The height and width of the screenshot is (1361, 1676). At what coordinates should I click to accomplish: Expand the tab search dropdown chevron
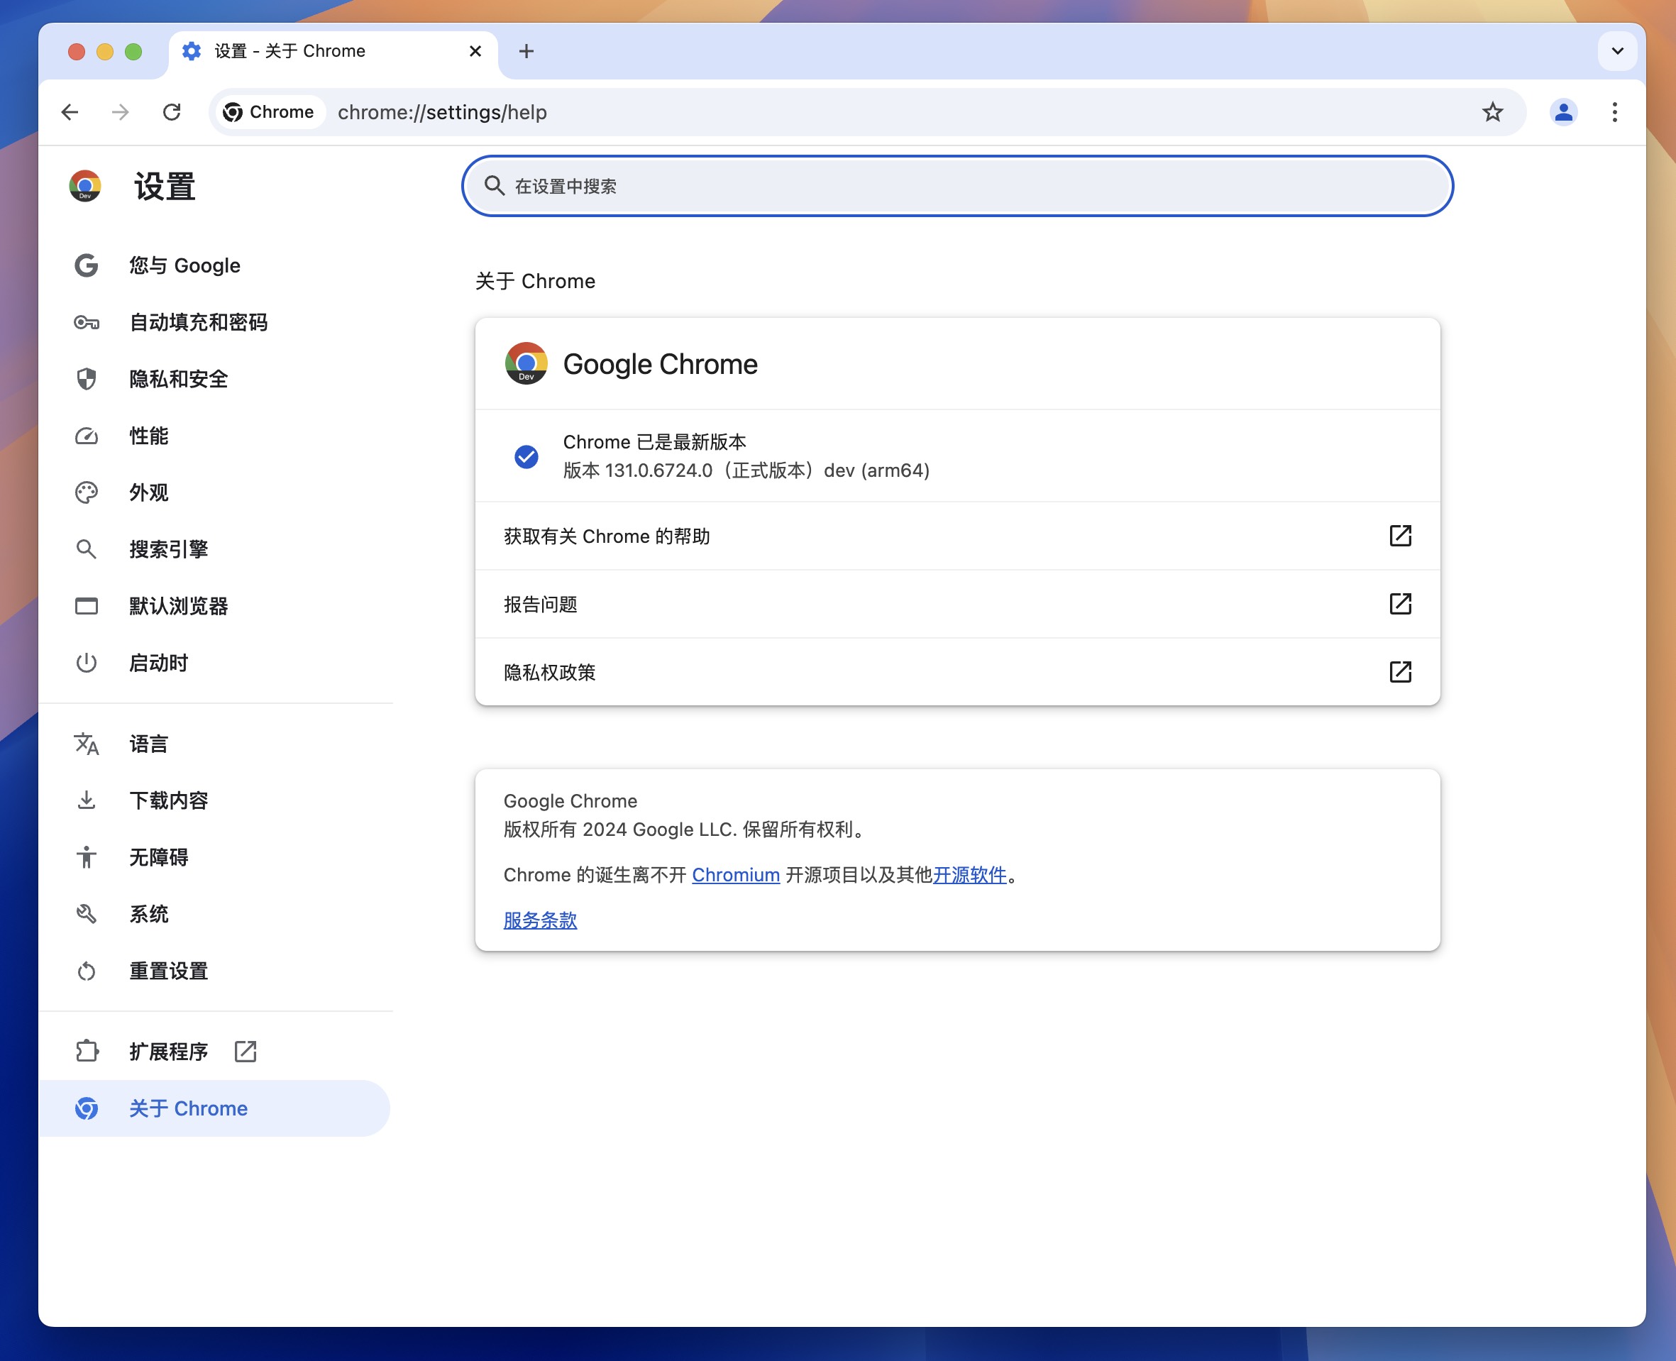point(1617,51)
